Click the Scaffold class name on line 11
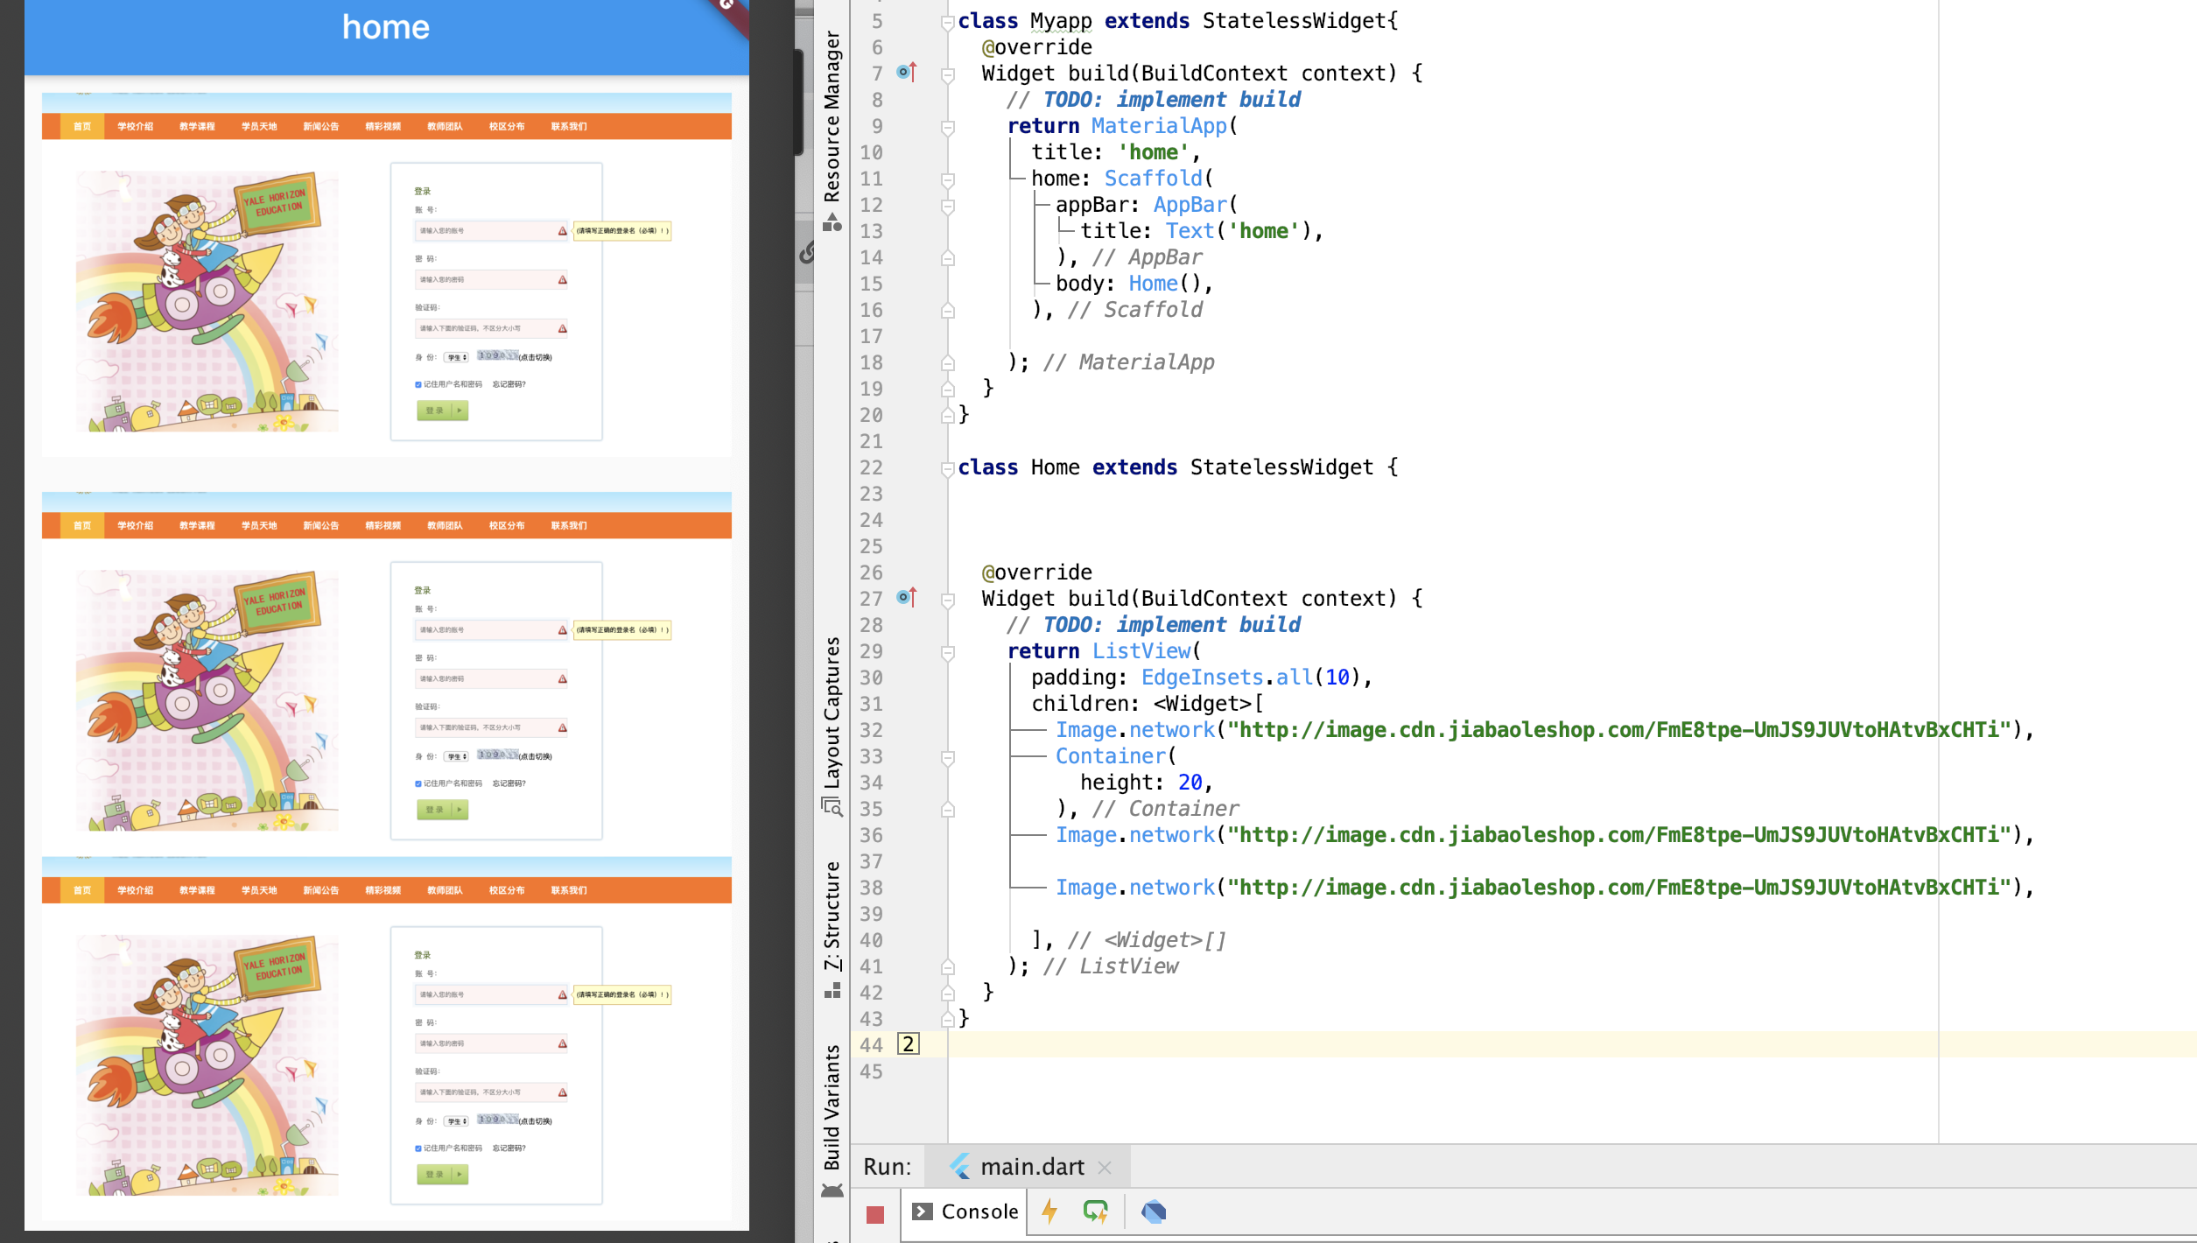 click(x=1153, y=179)
